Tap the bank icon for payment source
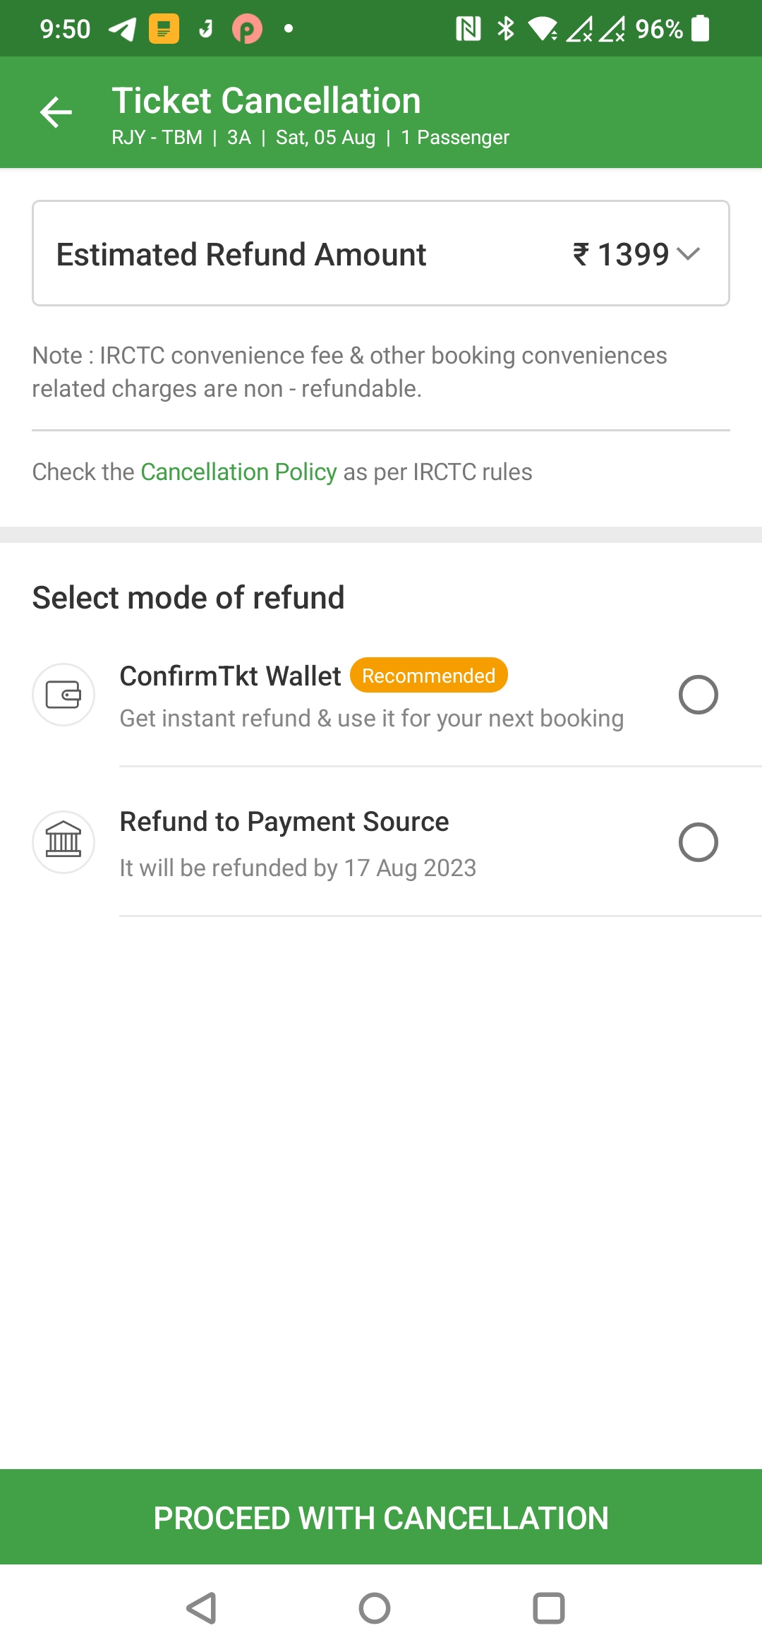 [64, 842]
